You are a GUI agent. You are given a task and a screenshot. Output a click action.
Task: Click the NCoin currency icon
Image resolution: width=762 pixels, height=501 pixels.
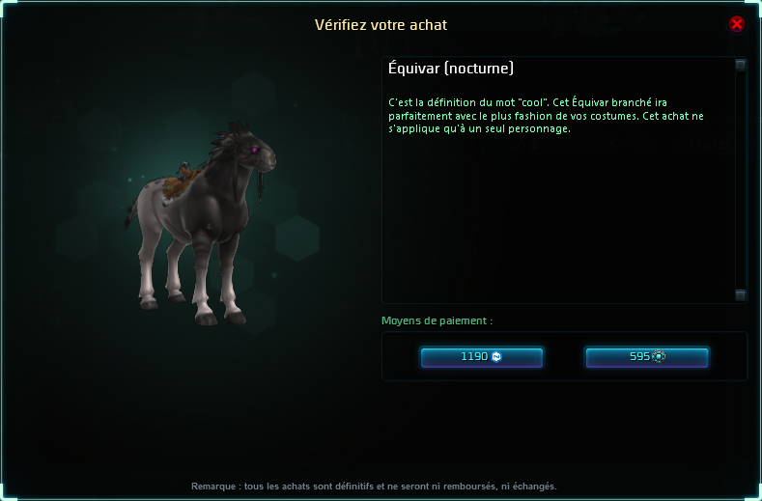click(x=496, y=356)
